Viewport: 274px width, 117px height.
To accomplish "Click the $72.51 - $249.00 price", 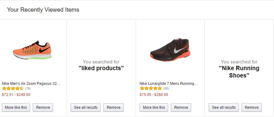I will click(16, 95).
